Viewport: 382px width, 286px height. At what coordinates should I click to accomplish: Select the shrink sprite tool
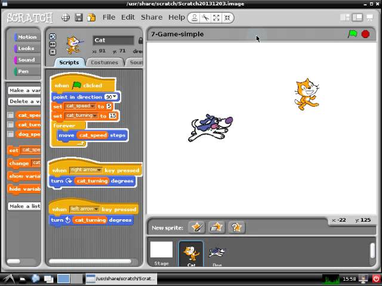(227, 18)
